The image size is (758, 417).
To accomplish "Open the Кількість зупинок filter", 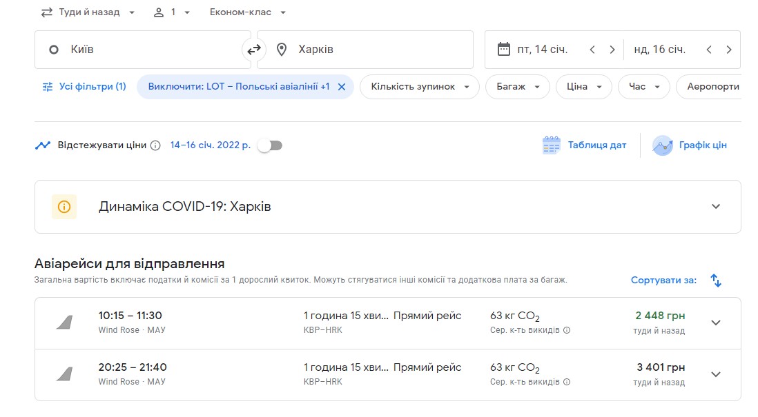I will point(419,87).
